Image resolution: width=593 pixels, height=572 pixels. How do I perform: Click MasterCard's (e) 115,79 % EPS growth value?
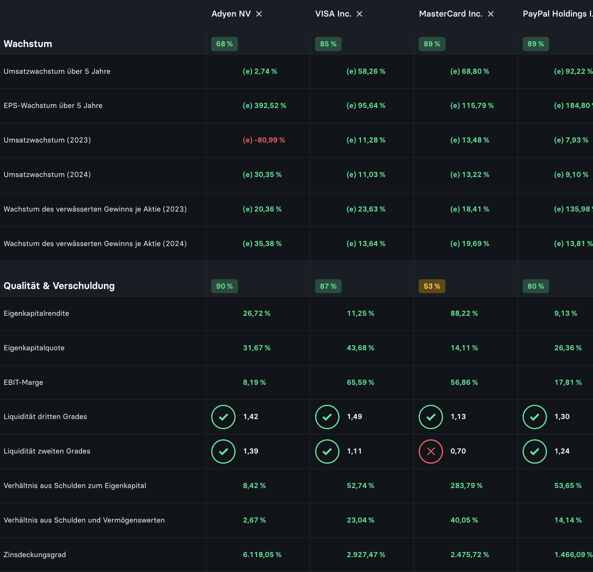[472, 106]
